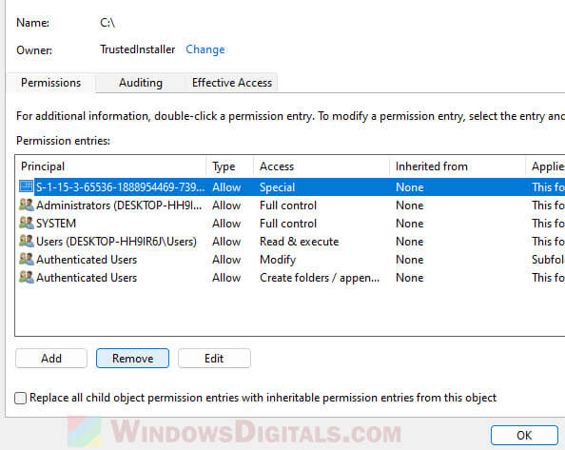Click the Modify access cell

click(x=278, y=260)
